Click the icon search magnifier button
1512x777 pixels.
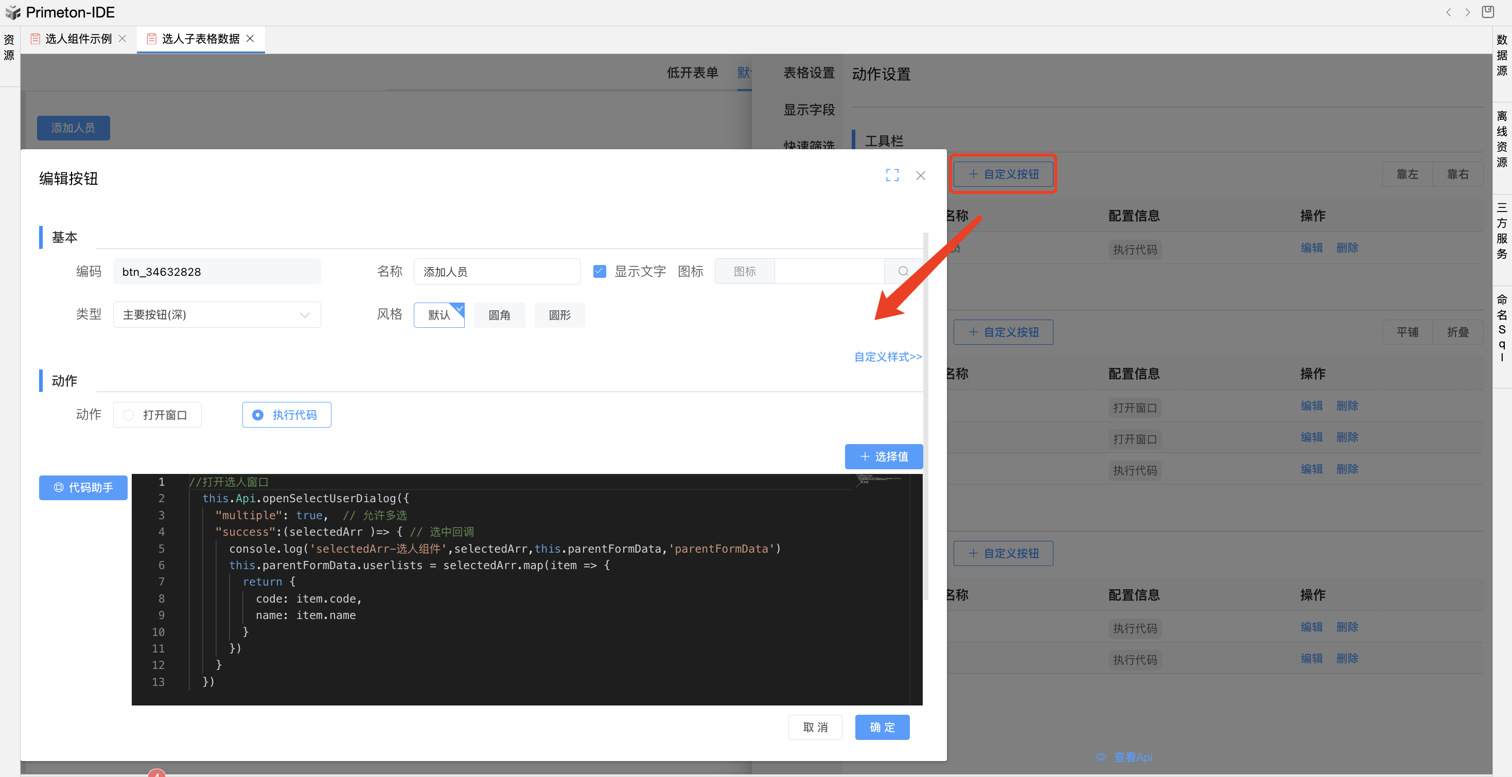coord(903,271)
